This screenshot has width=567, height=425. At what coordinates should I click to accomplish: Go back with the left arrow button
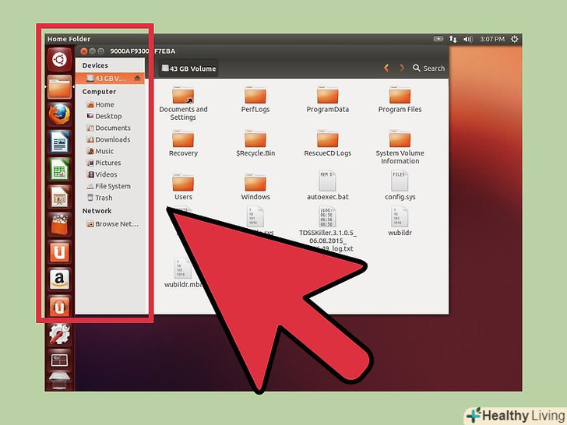[x=386, y=68]
